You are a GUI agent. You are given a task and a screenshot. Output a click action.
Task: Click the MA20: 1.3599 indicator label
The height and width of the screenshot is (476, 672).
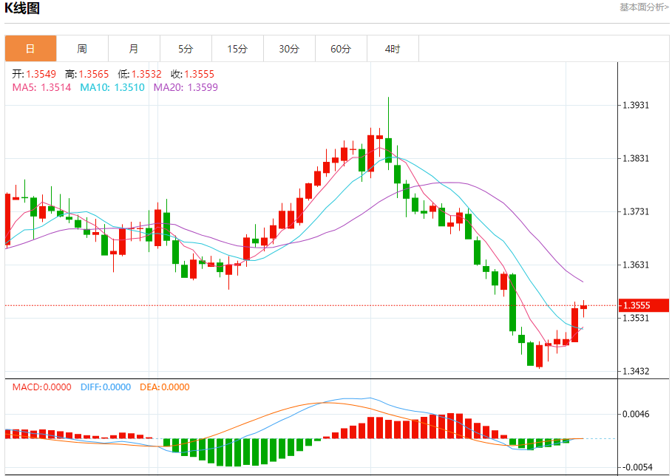pos(186,87)
